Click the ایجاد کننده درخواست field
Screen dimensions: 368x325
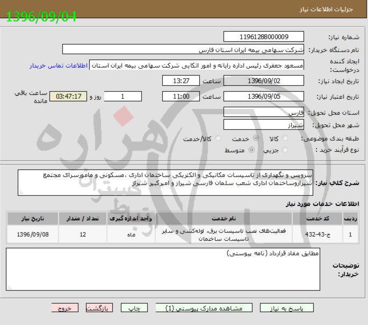197,65
